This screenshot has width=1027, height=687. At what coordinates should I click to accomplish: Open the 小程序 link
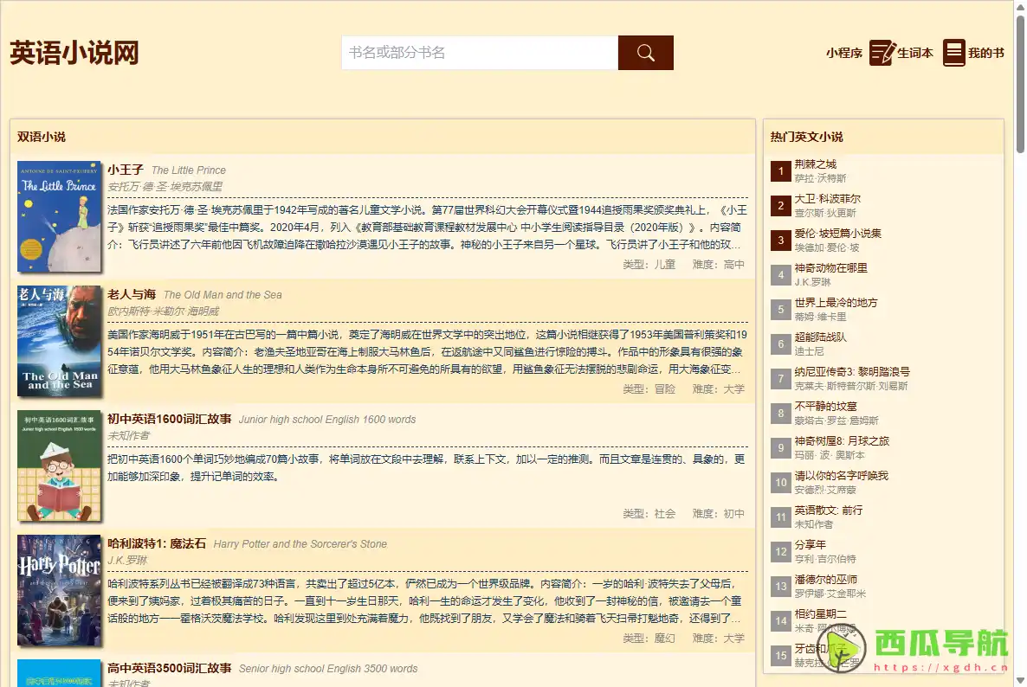(x=843, y=53)
